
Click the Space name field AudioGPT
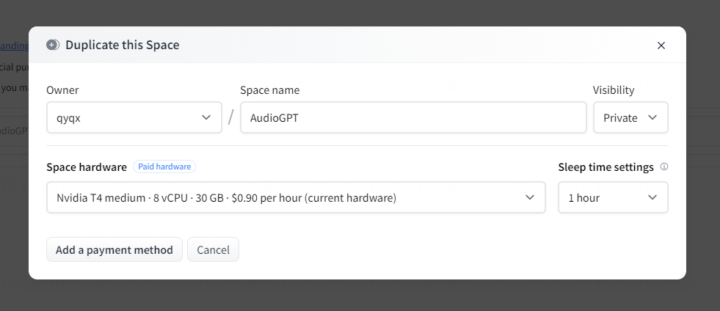413,117
